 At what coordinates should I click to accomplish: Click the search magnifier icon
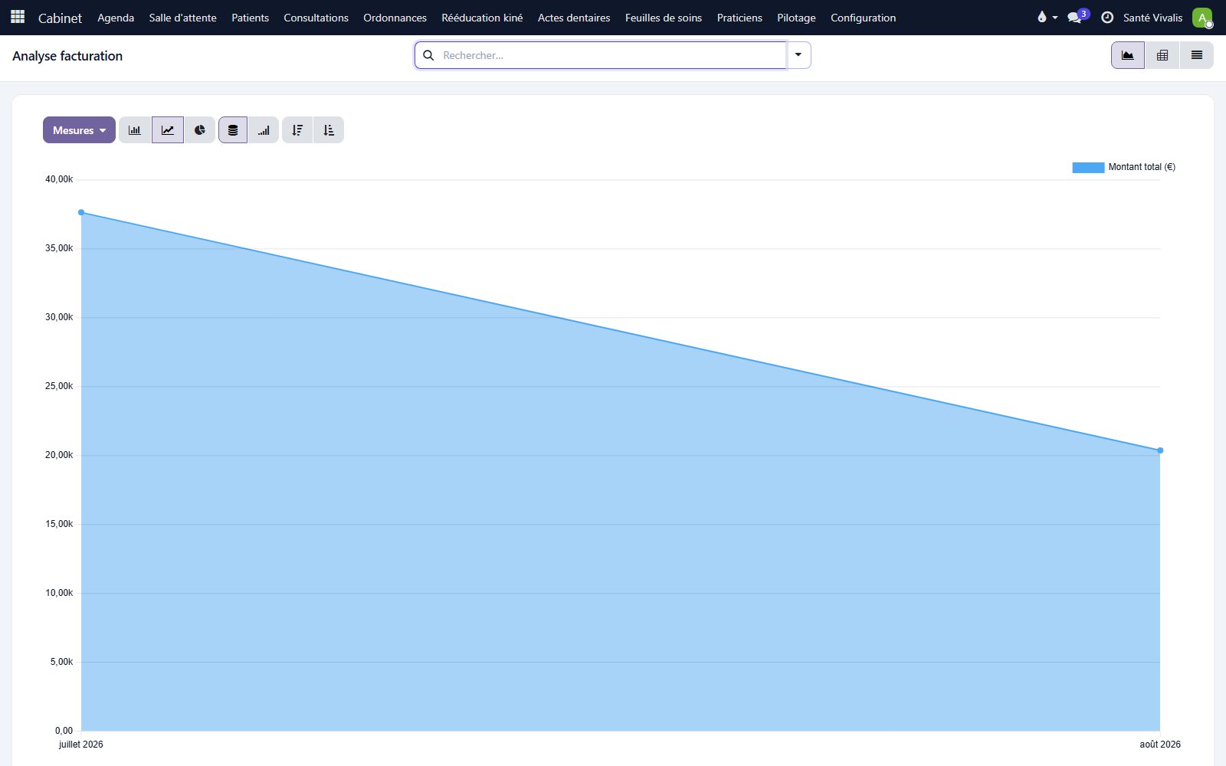pos(429,55)
